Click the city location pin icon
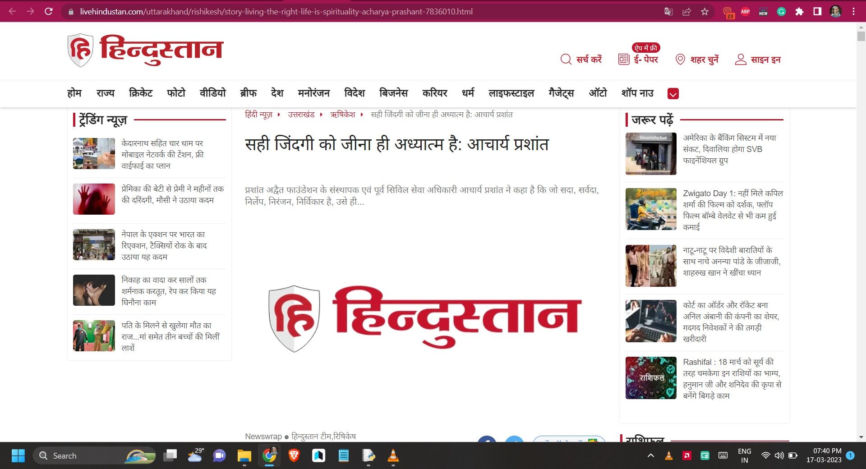 [x=680, y=60]
